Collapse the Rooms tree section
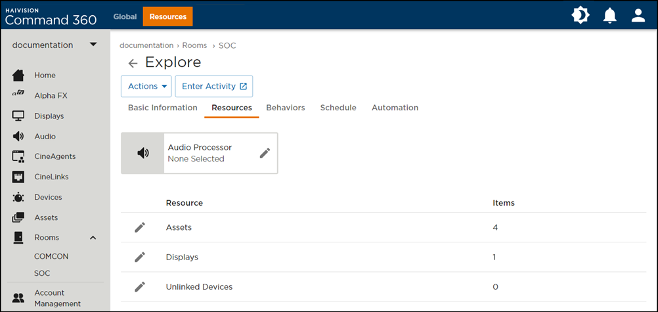The width and height of the screenshot is (658, 312). tap(93, 238)
